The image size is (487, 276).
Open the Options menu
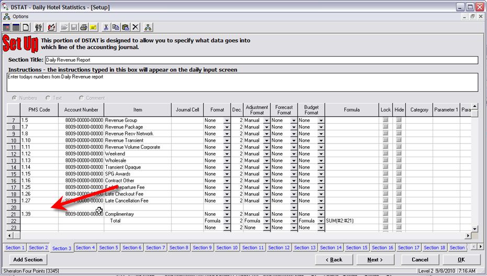[20, 16]
